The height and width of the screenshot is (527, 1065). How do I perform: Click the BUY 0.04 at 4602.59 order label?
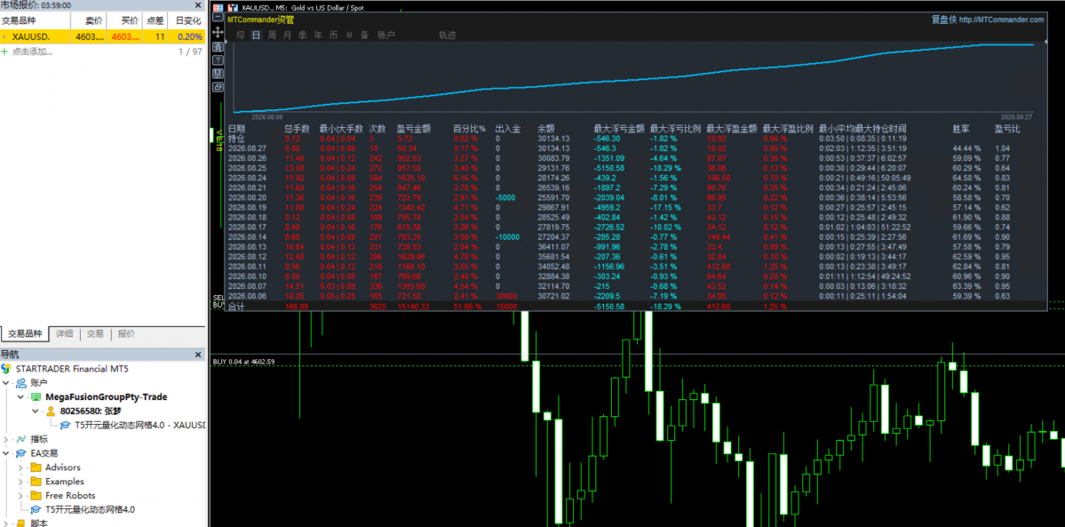(x=244, y=361)
